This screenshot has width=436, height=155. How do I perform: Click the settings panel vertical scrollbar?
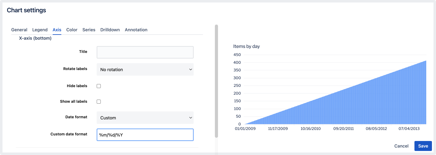(216, 81)
